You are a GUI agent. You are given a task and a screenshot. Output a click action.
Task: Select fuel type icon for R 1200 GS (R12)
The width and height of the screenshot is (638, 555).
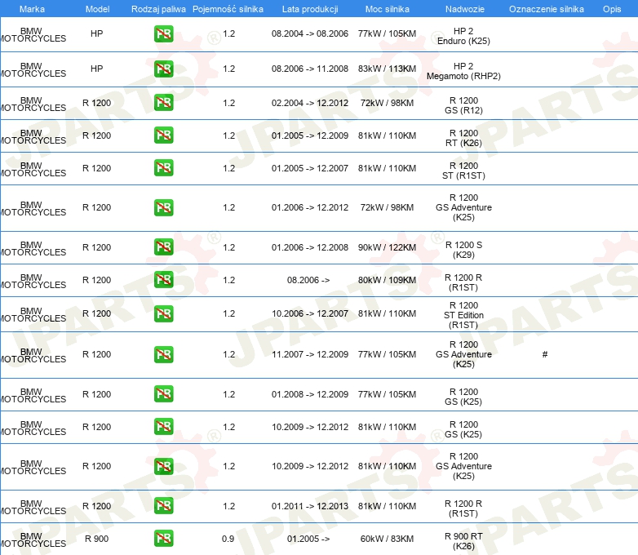click(x=163, y=103)
